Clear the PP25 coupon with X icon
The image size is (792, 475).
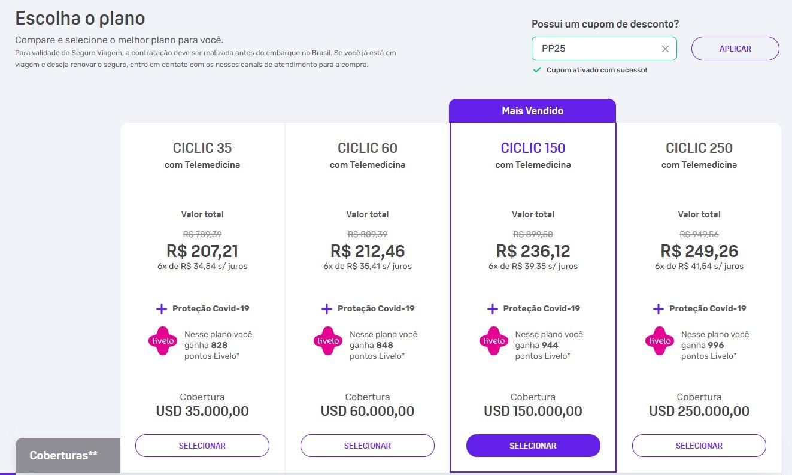(x=665, y=49)
